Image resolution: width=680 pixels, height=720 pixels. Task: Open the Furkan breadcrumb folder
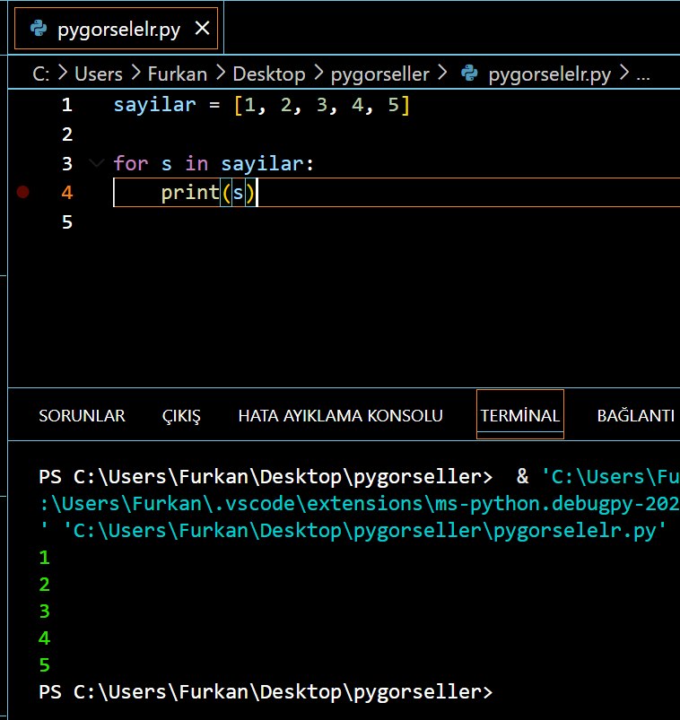[177, 74]
